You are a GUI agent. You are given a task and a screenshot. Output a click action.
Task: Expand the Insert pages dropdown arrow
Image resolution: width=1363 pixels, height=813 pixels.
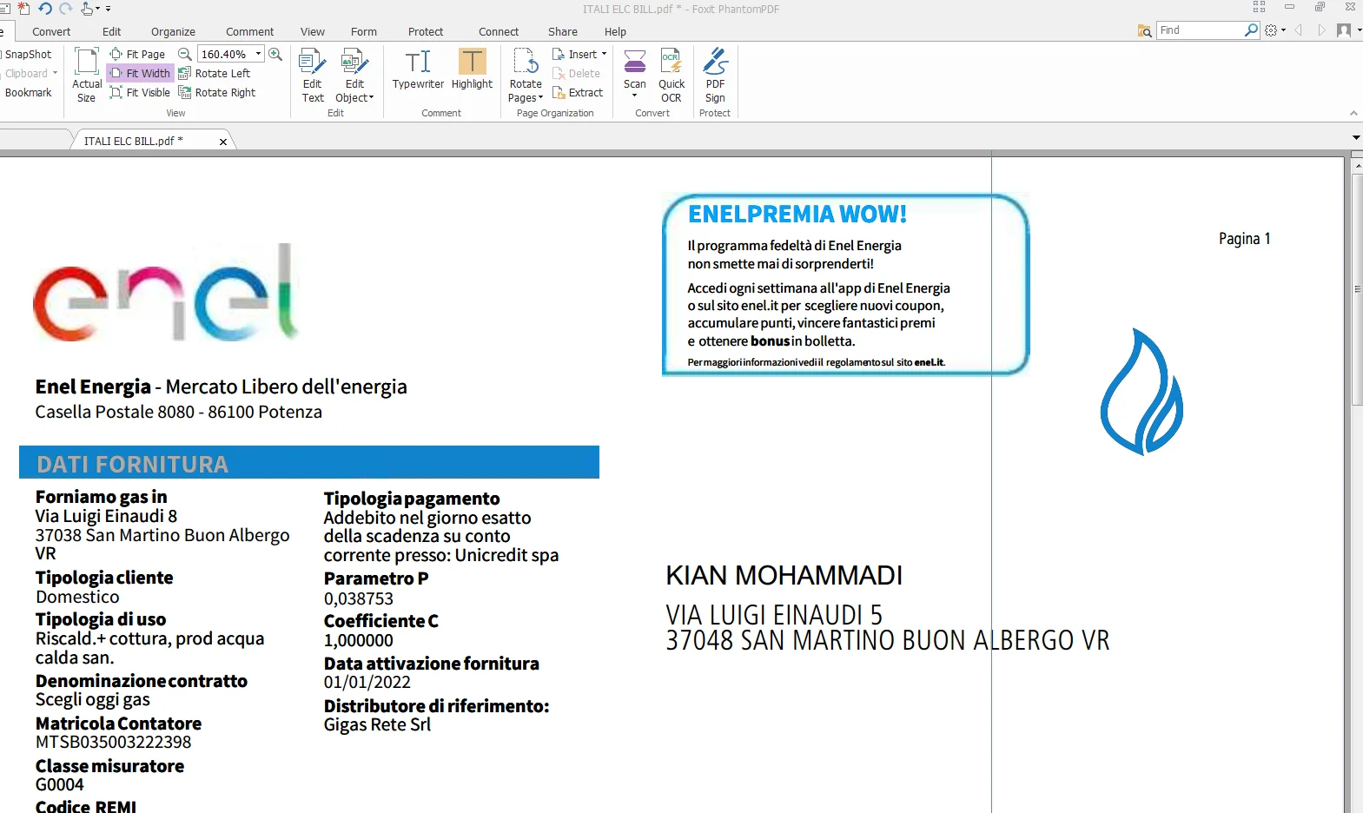(605, 54)
